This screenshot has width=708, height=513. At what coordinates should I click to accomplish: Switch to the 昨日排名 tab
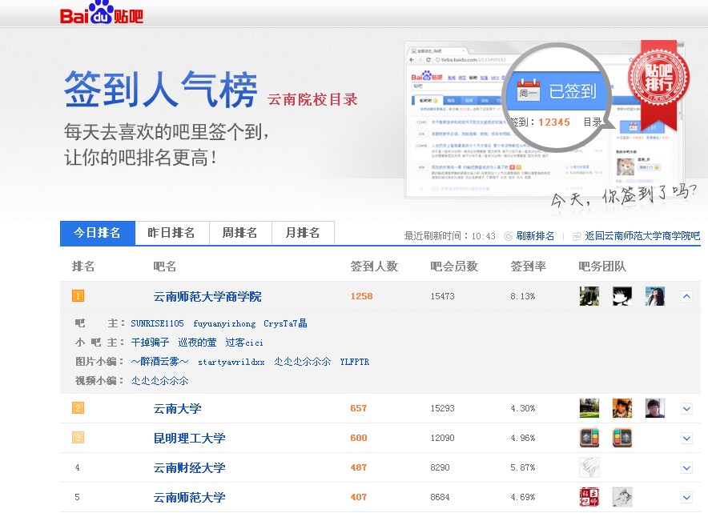point(171,233)
